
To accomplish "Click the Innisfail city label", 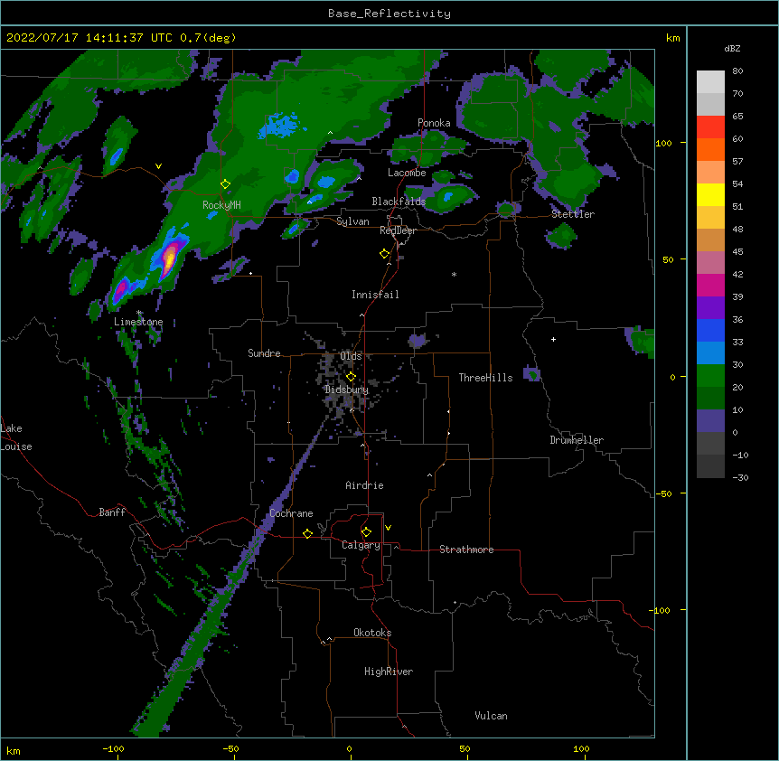I will tap(375, 295).
